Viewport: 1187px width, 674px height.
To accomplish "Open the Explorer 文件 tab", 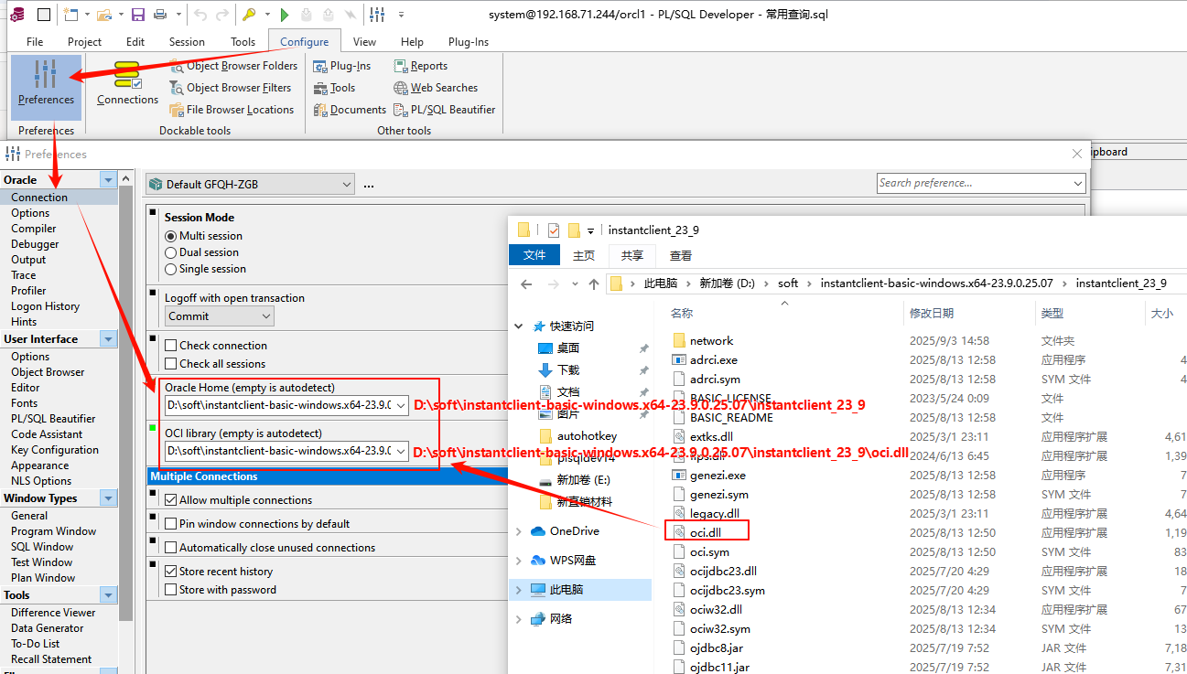I will 534,255.
